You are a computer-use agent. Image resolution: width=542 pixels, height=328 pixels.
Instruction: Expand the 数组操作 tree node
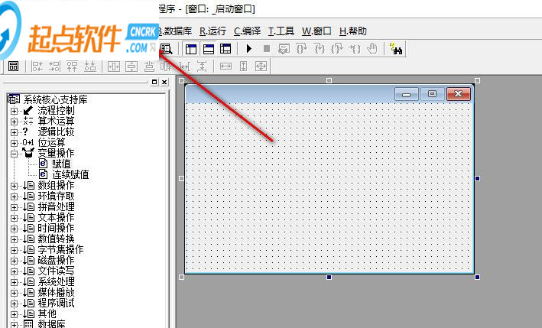click(14, 186)
